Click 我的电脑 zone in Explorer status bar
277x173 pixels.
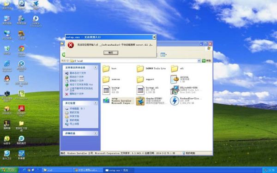[x=189, y=153]
